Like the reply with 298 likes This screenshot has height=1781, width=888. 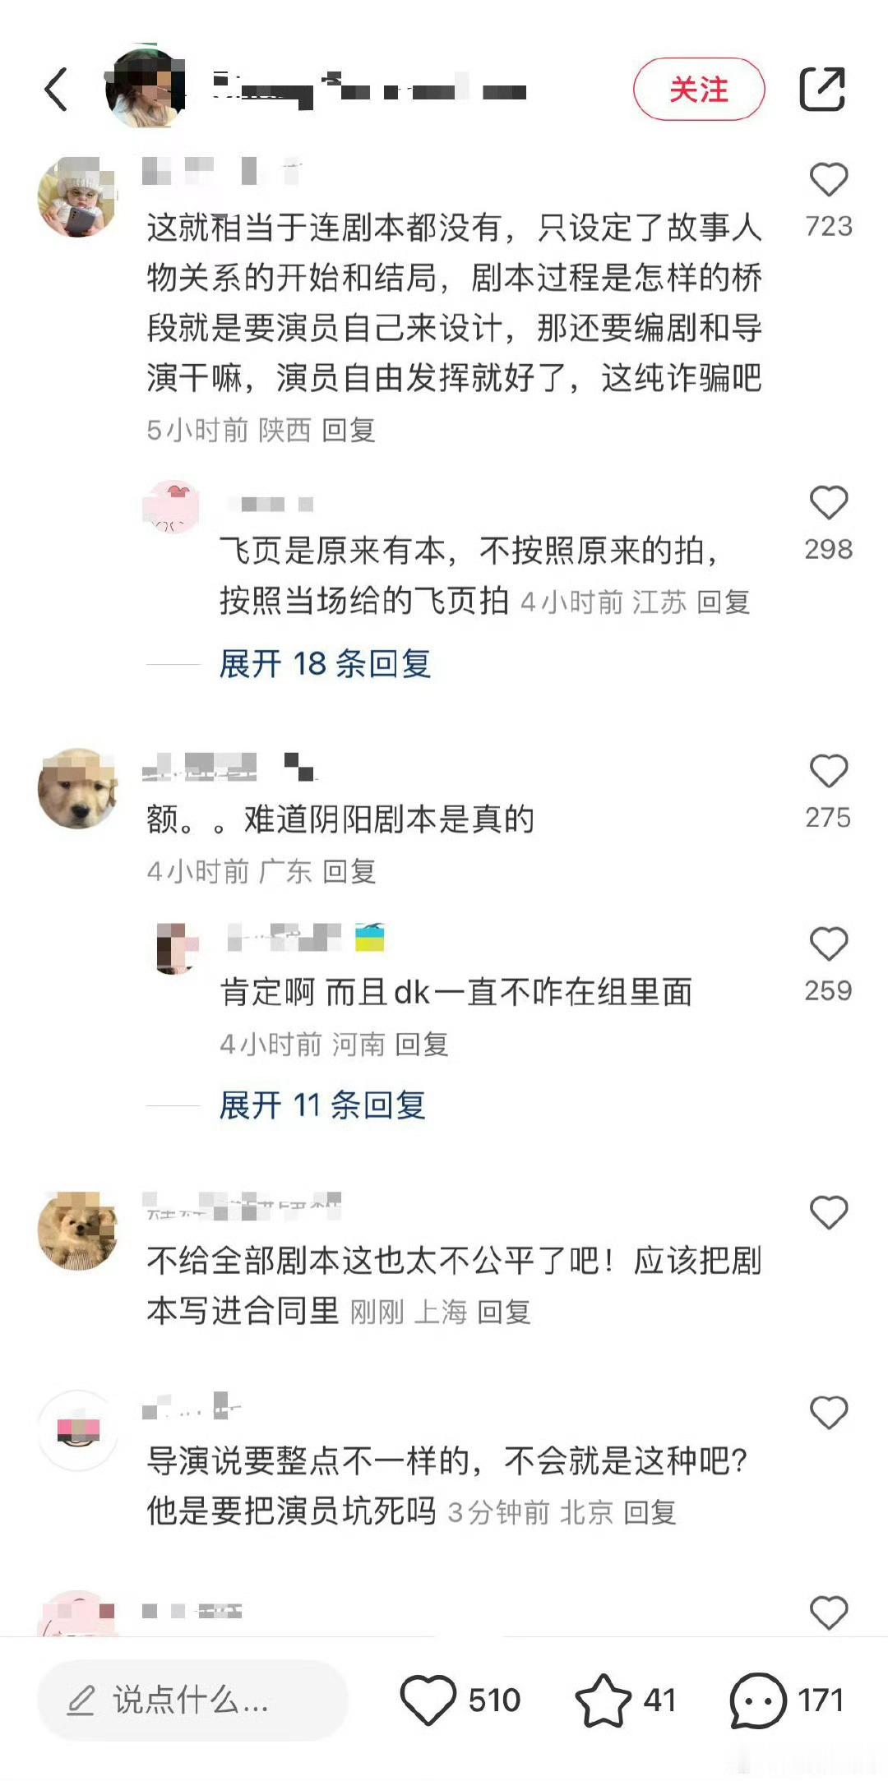[x=828, y=502]
